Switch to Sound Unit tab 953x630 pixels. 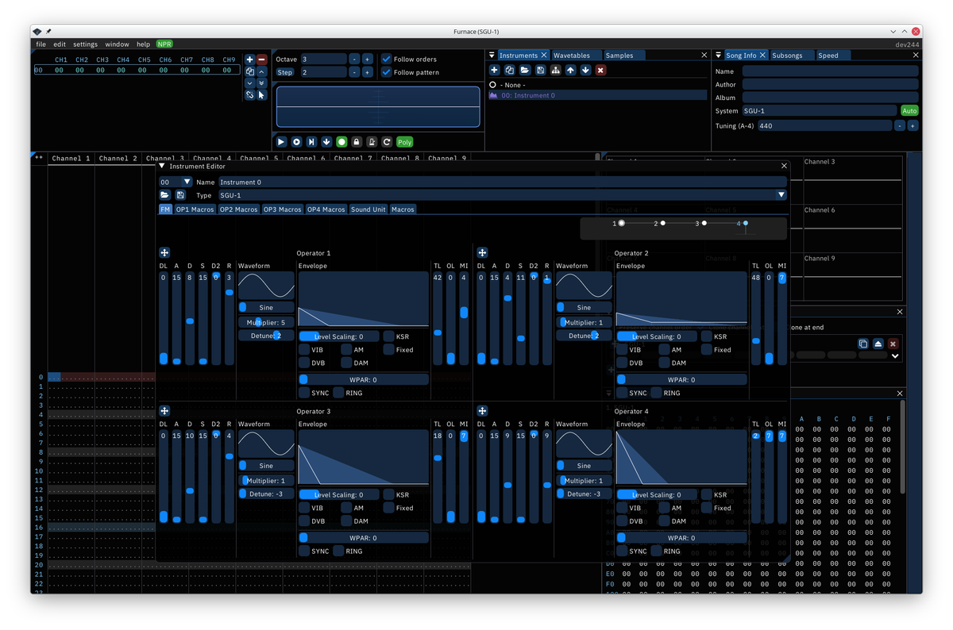[368, 209]
